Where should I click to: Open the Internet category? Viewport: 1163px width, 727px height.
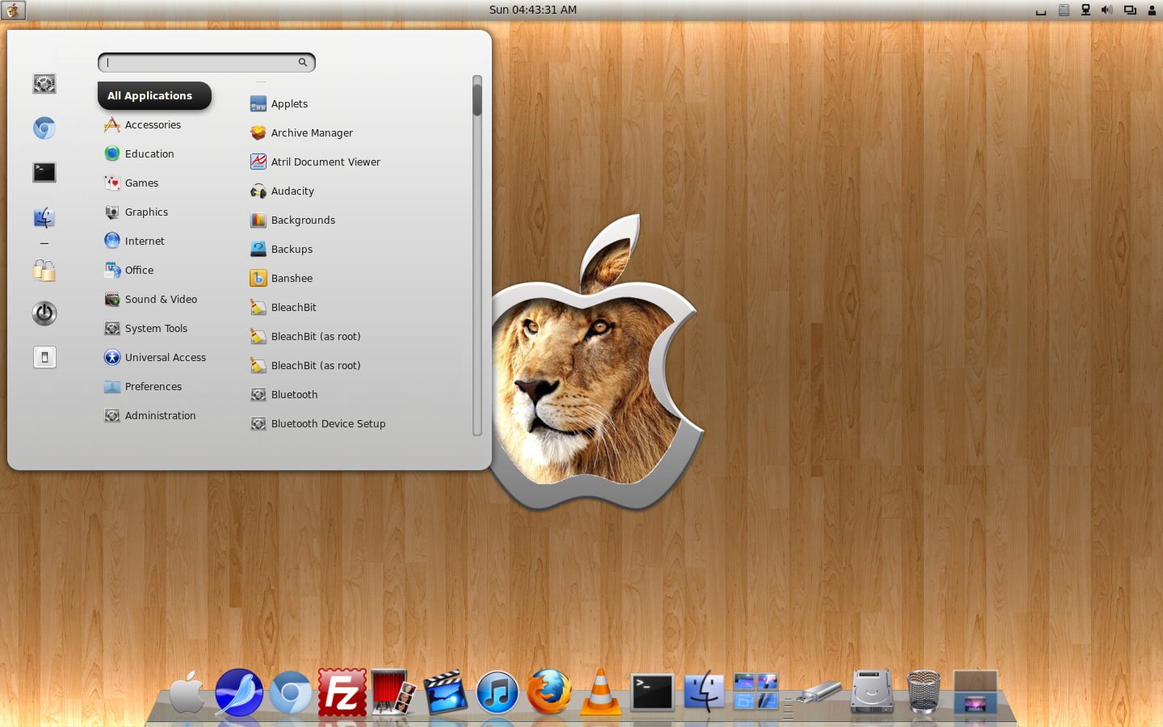point(145,242)
